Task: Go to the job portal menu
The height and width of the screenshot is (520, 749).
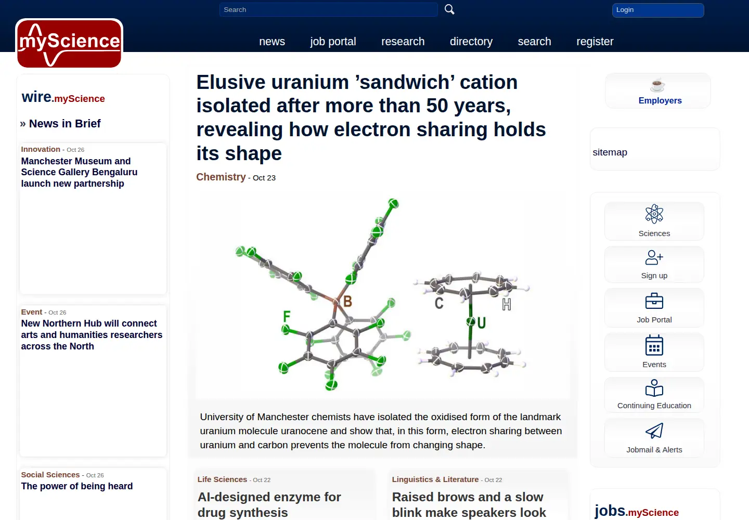Action: coord(333,42)
